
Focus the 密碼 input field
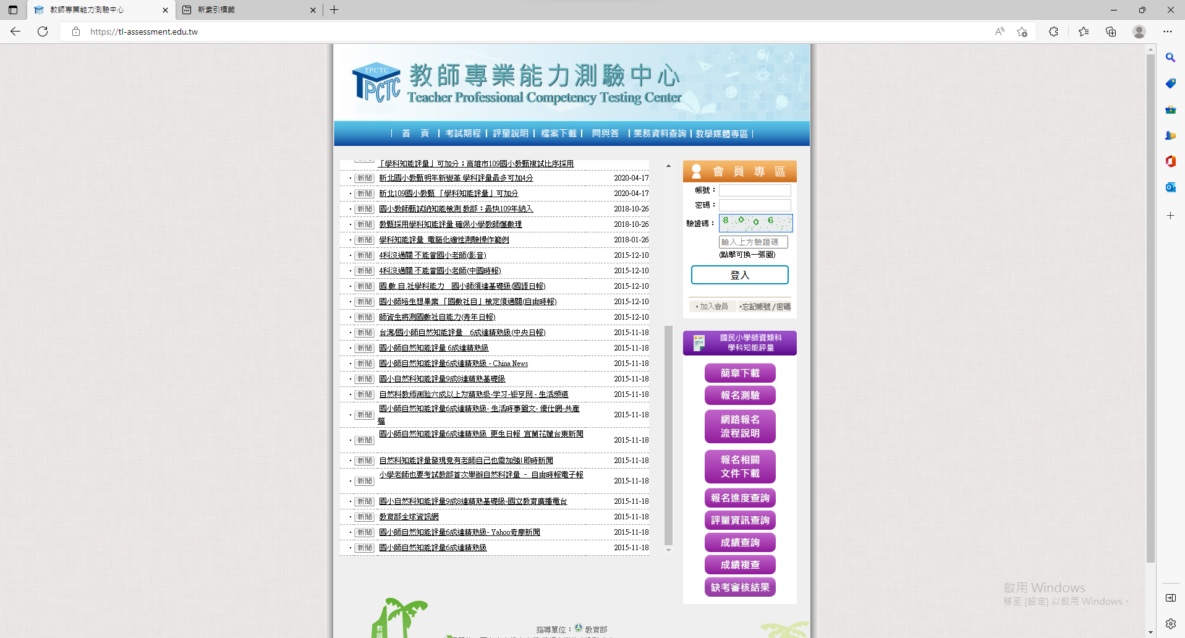click(x=755, y=205)
